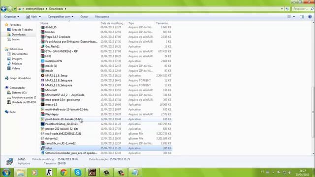Open Área de Trabalho in sidebar
The width and height of the screenshot is (315, 177).
tap(22, 29)
